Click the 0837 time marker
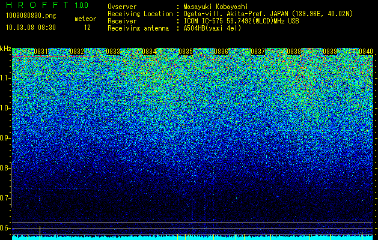This screenshot has width=378, height=240. point(258,52)
